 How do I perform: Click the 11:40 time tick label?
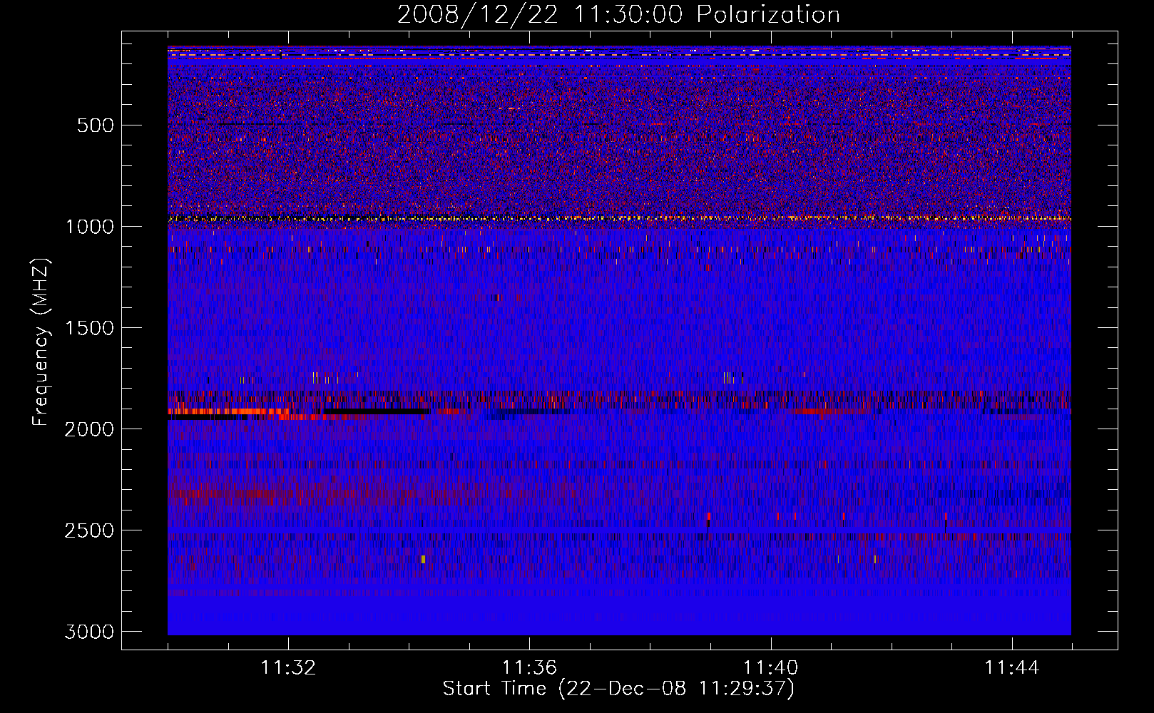point(771,668)
